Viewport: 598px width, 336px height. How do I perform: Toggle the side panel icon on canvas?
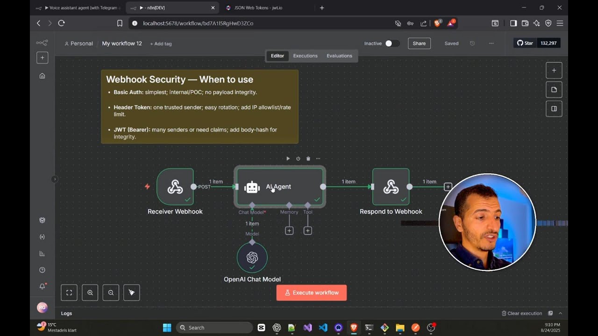coord(554,109)
